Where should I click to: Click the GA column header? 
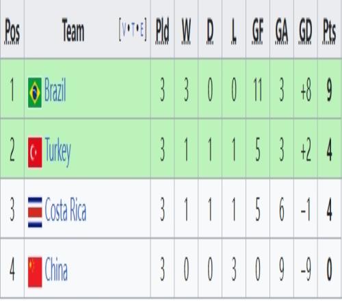click(282, 31)
